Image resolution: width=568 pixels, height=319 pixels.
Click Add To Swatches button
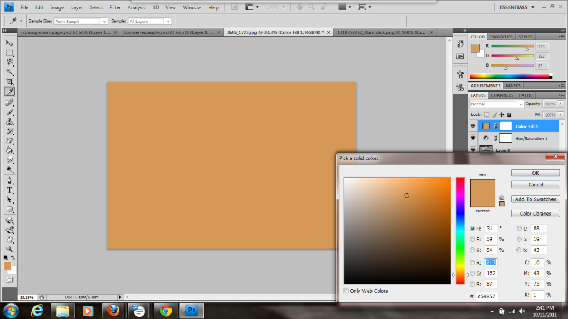click(x=535, y=199)
